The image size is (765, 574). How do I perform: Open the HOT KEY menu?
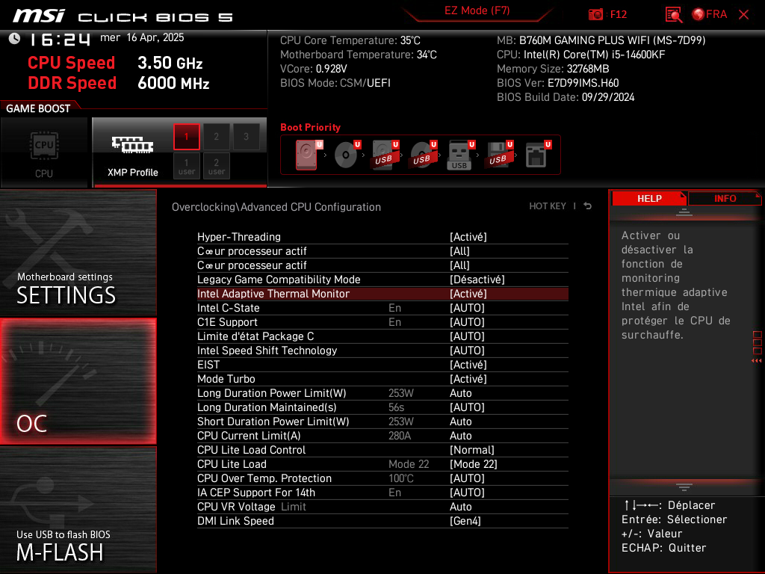click(x=548, y=206)
